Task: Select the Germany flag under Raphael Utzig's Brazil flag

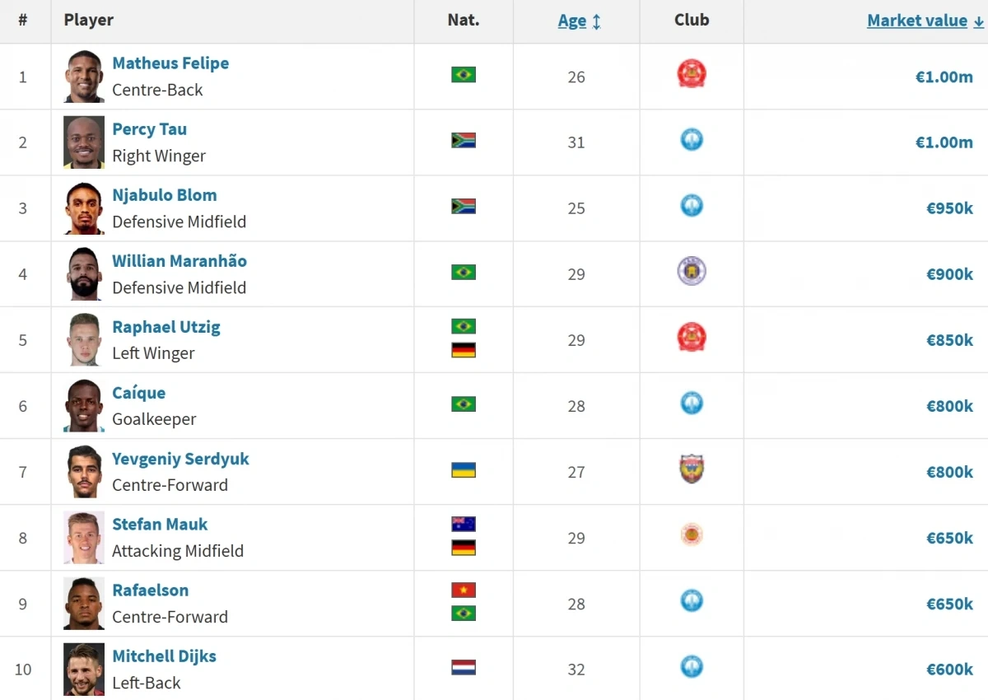Action: point(463,348)
